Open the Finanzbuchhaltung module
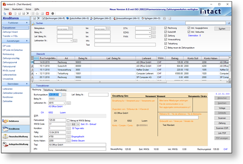Image resolution: width=243 pixels, height=164 pixels. [15, 137]
